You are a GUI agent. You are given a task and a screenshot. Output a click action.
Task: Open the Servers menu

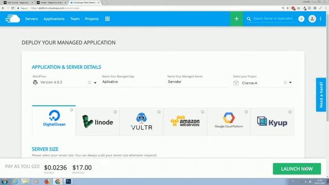(x=31, y=18)
